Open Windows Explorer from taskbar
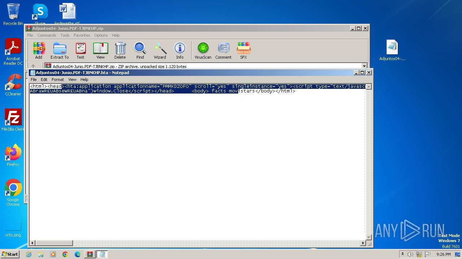This screenshot has height=259, width=462. pyautogui.click(x=41, y=254)
